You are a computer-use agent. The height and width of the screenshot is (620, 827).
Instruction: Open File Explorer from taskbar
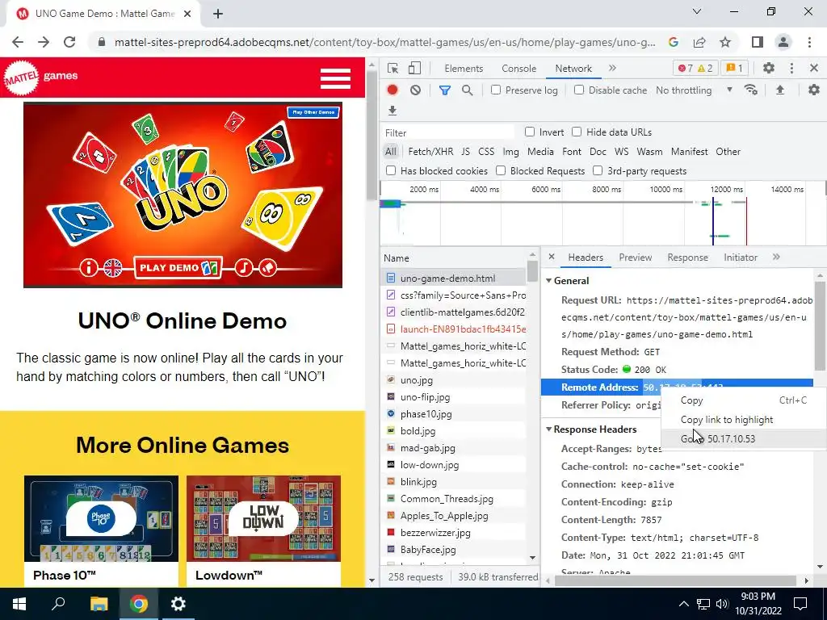click(x=99, y=604)
